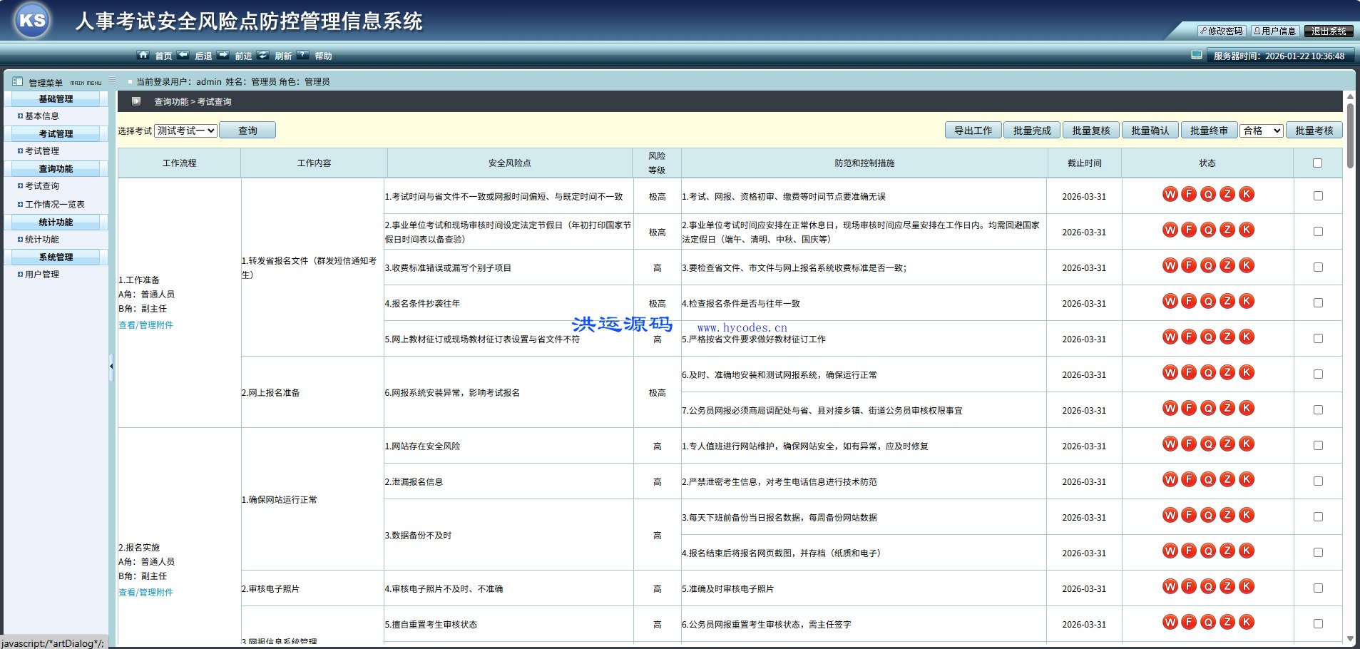1360x649 pixels.
Task: Click the 前进 forward arrow icon
Action: click(x=223, y=55)
